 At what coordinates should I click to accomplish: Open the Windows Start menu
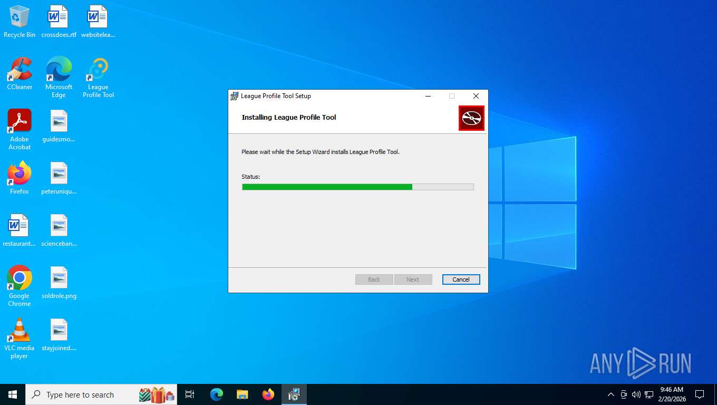click(x=13, y=394)
